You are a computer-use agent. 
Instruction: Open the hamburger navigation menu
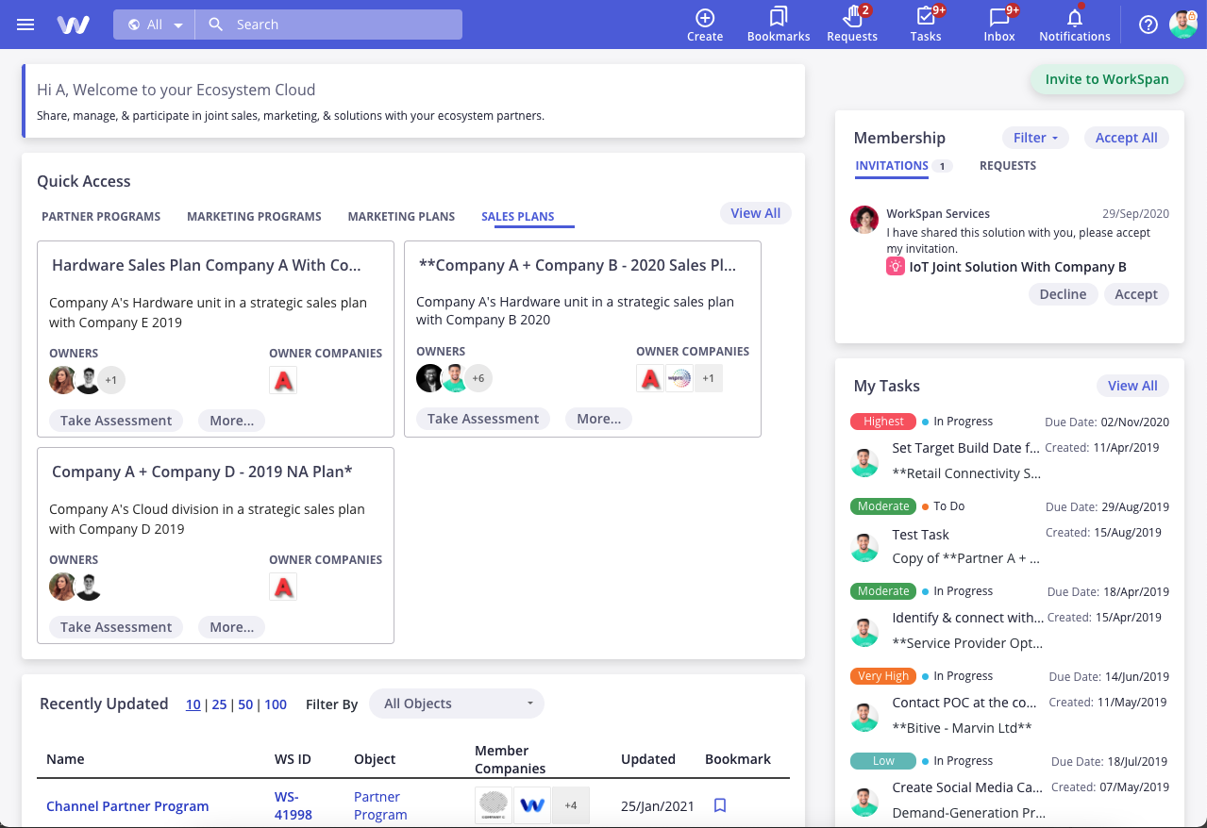[x=25, y=25]
